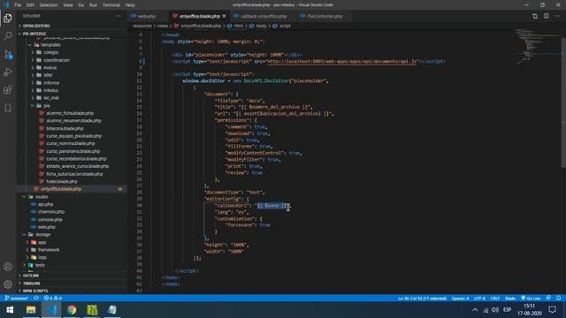Collapse the storage folder
Image resolution: width=566 pixels, height=318 pixels.
click(x=42, y=234)
